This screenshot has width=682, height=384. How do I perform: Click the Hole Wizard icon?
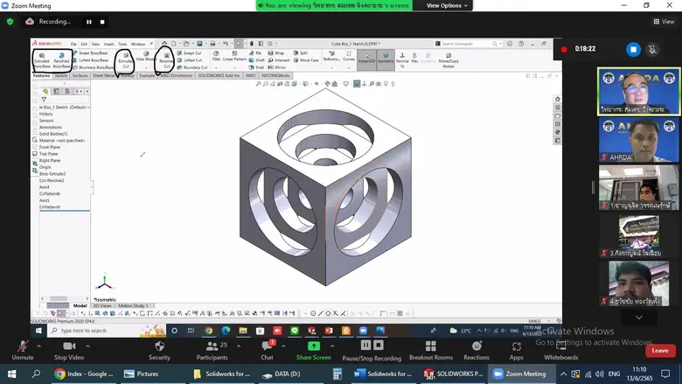click(145, 58)
